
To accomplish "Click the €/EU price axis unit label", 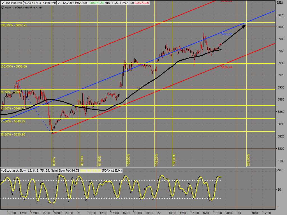I will pos(280,3).
